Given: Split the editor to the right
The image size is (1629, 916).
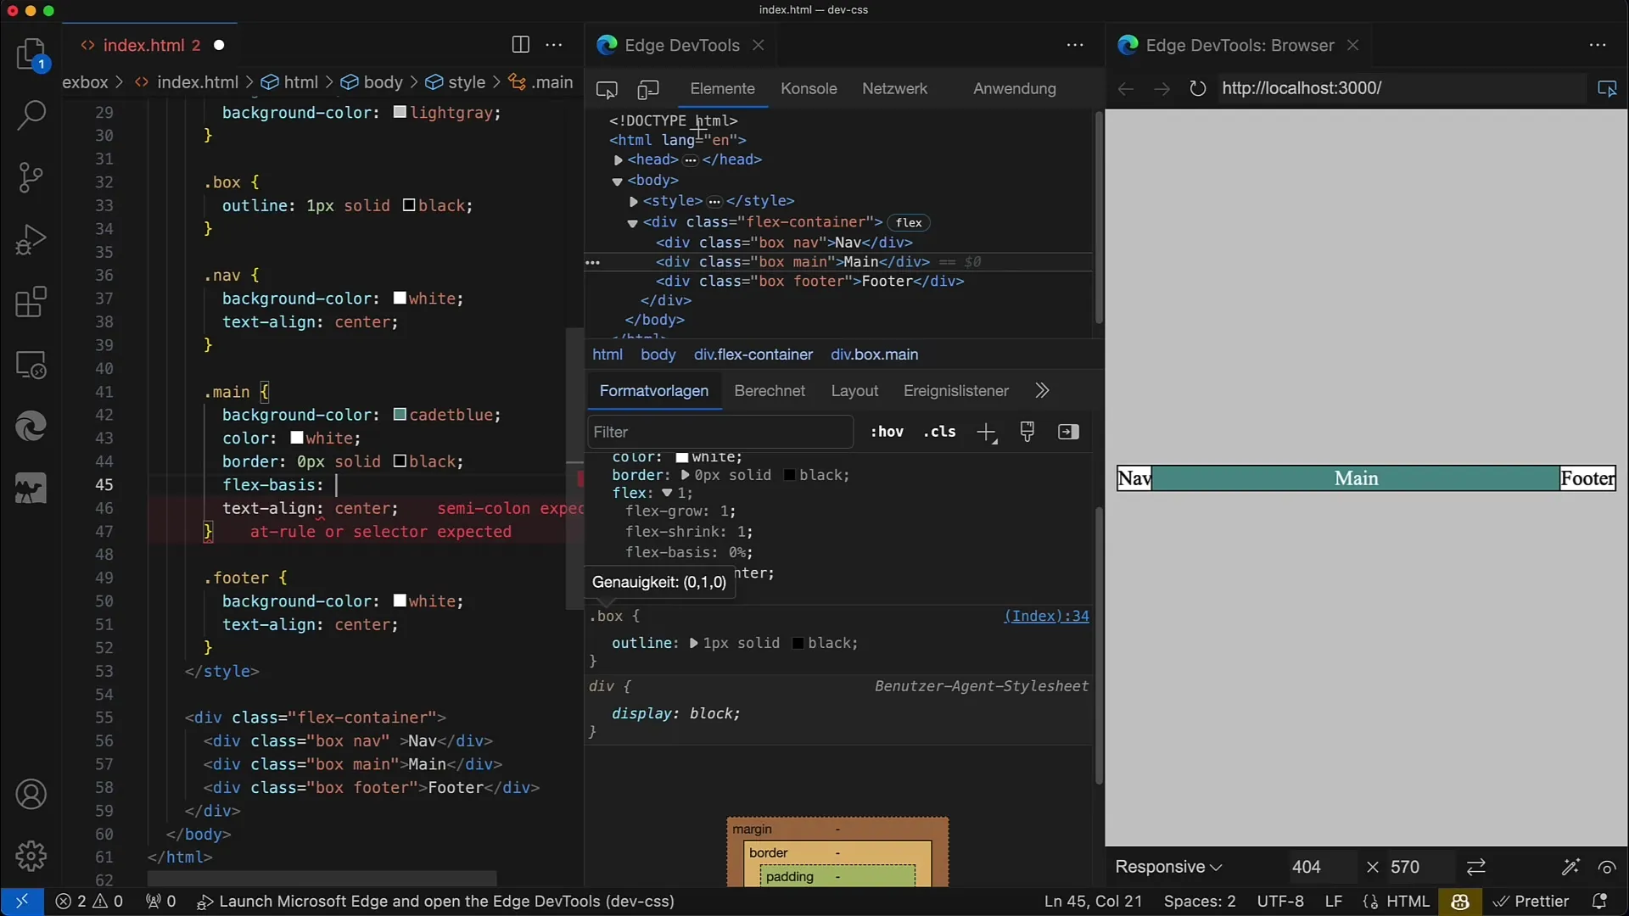Looking at the screenshot, I should [521, 45].
